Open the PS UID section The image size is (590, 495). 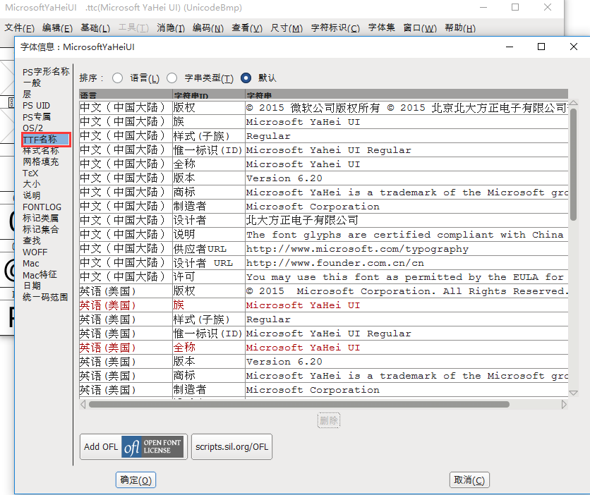(x=36, y=105)
